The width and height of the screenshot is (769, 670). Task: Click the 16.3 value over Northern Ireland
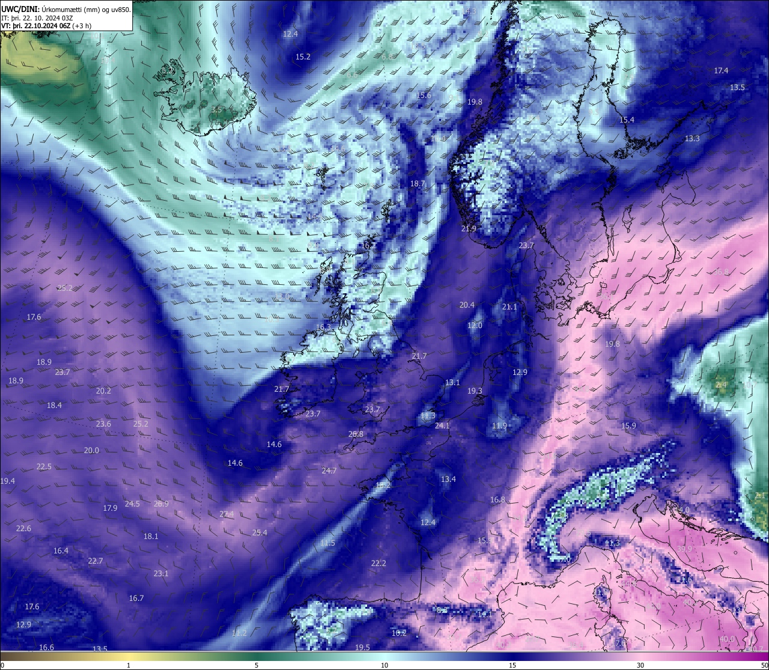pyautogui.click(x=323, y=327)
